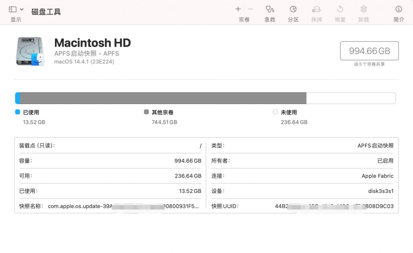Toggle the sidebar display icon

pos(13,9)
